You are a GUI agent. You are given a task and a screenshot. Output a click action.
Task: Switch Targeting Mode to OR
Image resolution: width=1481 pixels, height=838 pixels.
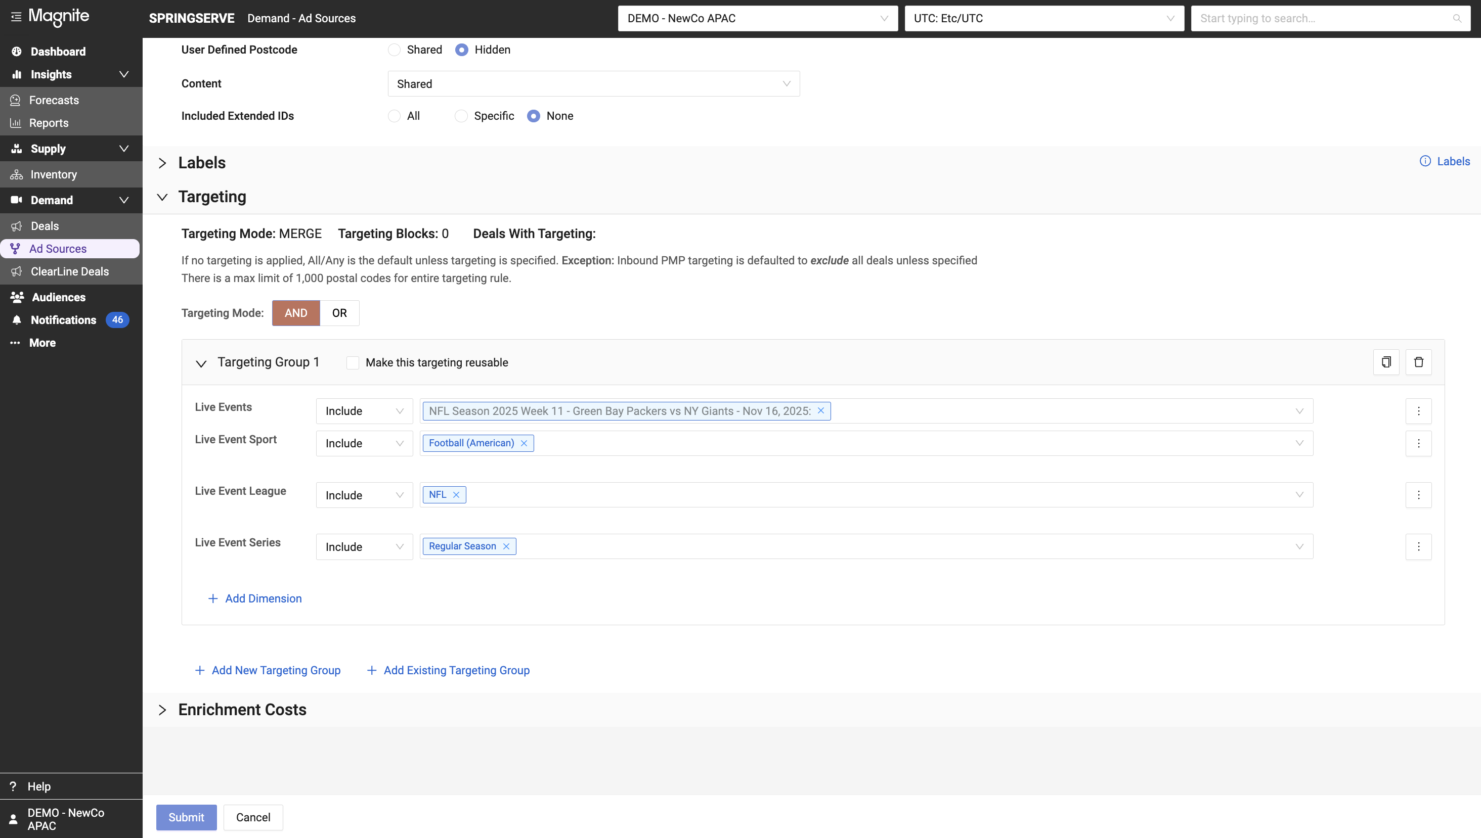point(339,313)
